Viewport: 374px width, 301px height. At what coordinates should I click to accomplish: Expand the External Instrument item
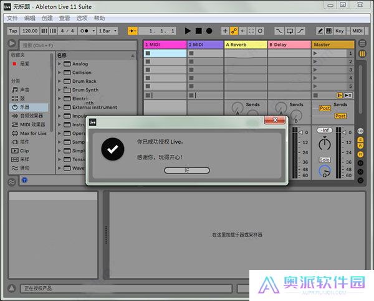(x=59, y=108)
